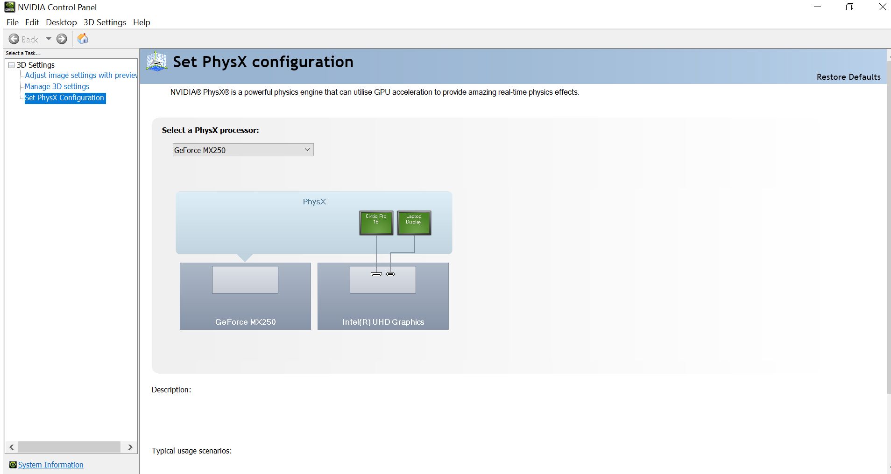Click Restore Defaults

click(849, 77)
